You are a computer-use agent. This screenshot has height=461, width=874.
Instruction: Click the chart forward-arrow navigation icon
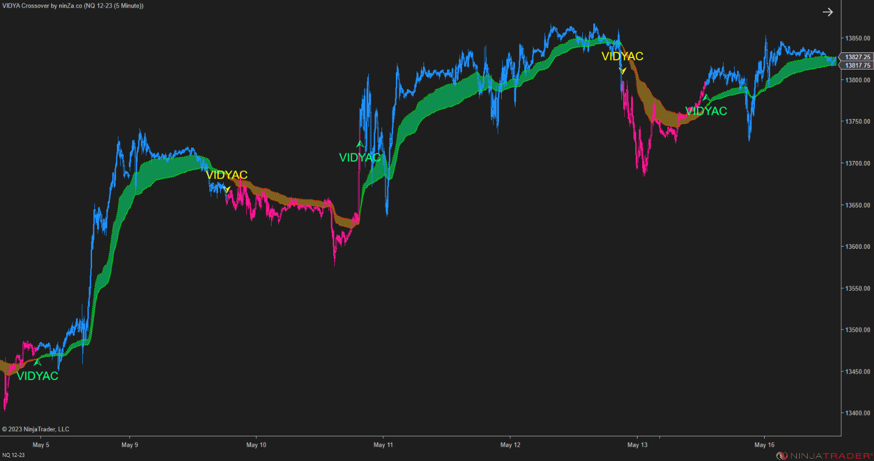pos(827,11)
